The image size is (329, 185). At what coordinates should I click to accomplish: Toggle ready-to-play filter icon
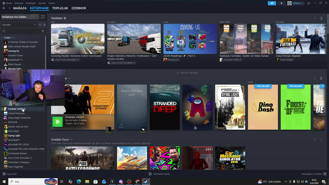point(44,25)
